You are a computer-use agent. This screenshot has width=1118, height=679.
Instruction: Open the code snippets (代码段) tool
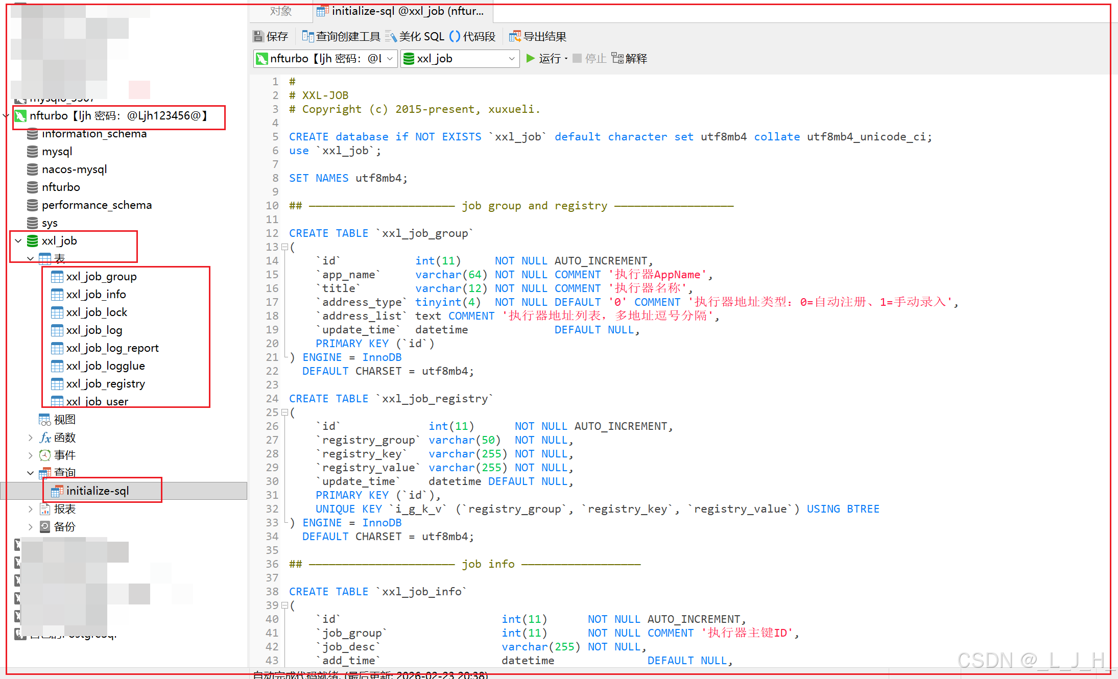(x=455, y=36)
